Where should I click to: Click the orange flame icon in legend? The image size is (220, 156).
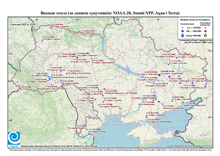[205, 35]
